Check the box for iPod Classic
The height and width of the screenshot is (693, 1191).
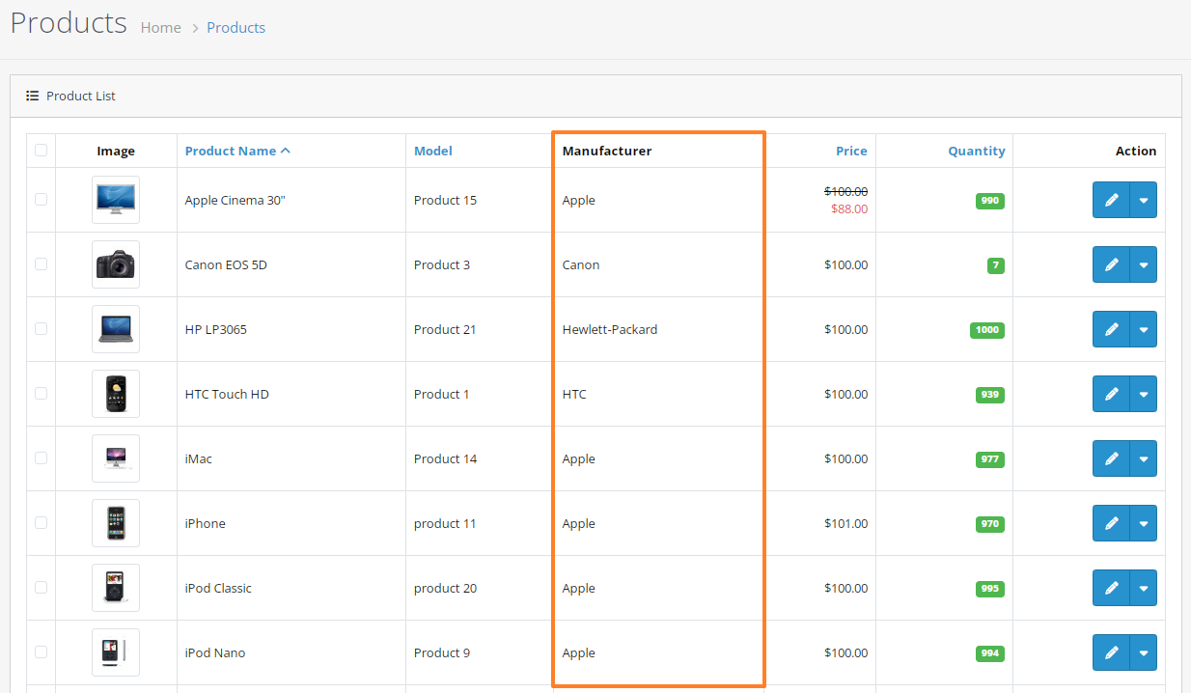(x=41, y=587)
